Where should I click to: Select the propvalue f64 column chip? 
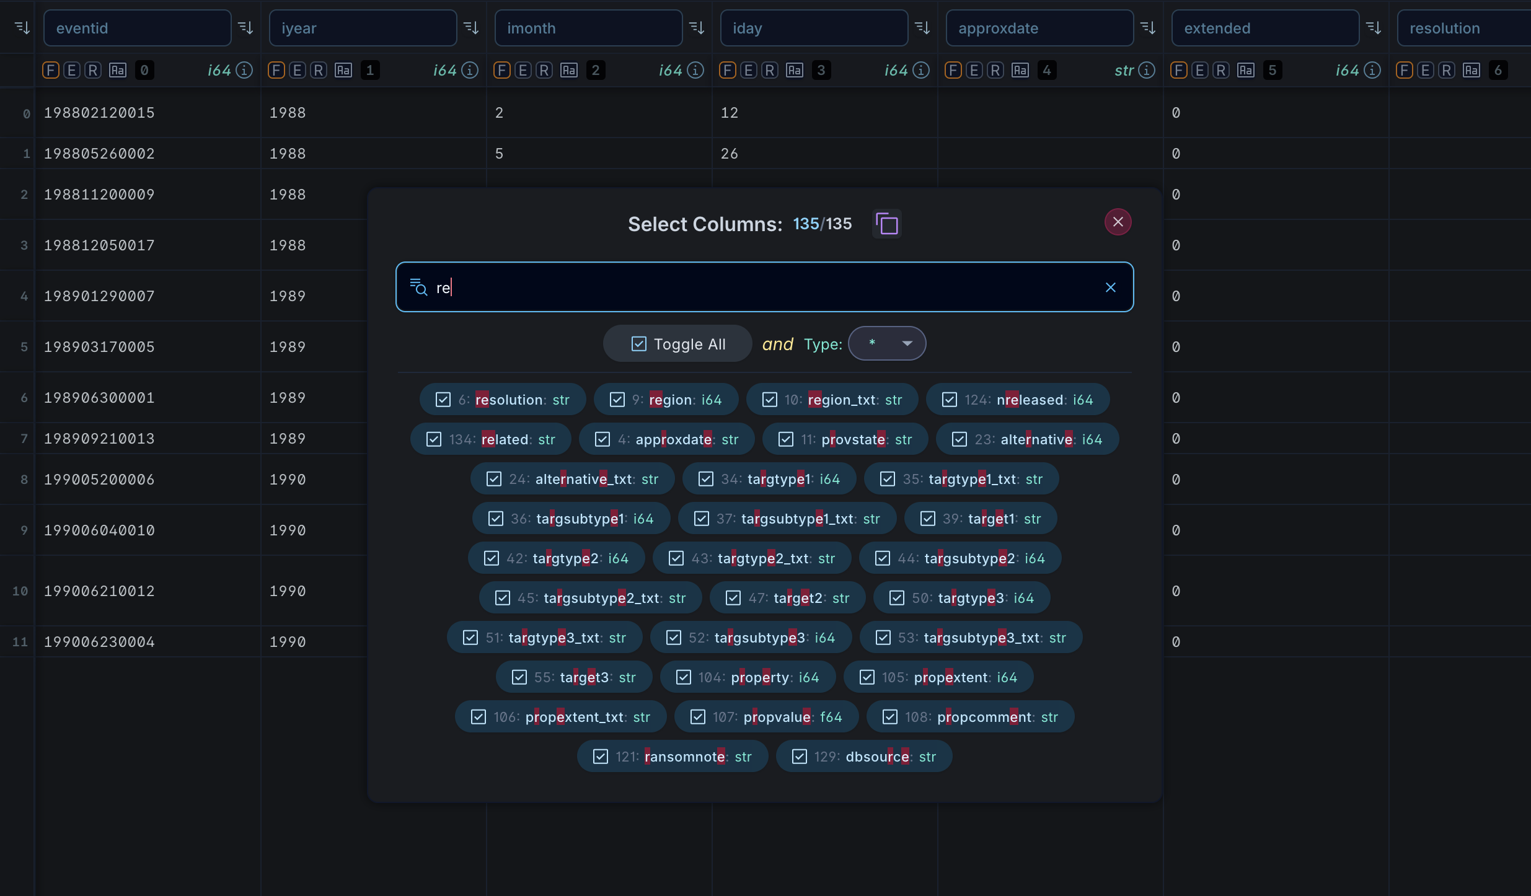pyautogui.click(x=766, y=717)
